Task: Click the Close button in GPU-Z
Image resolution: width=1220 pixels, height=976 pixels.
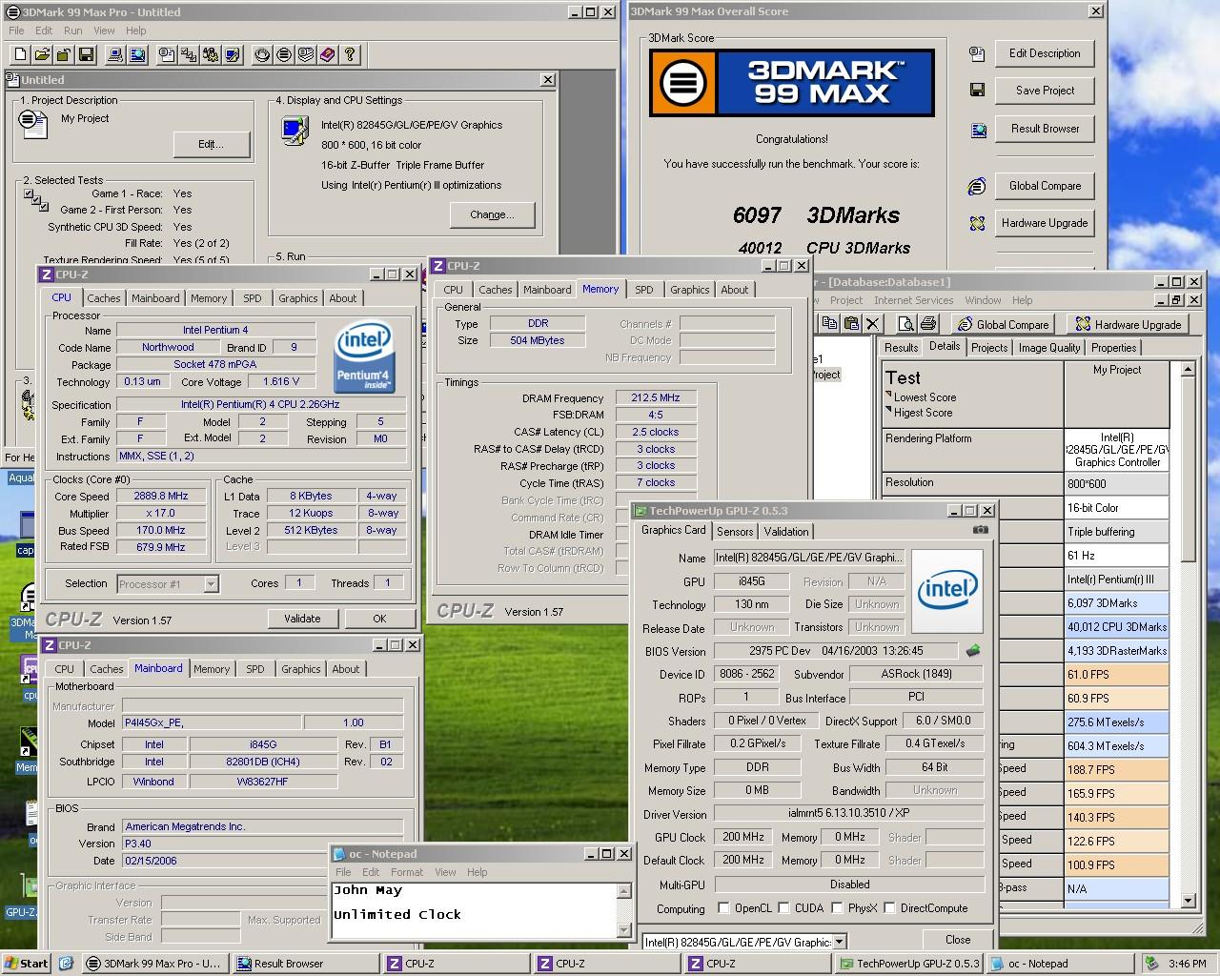Action: (x=958, y=940)
